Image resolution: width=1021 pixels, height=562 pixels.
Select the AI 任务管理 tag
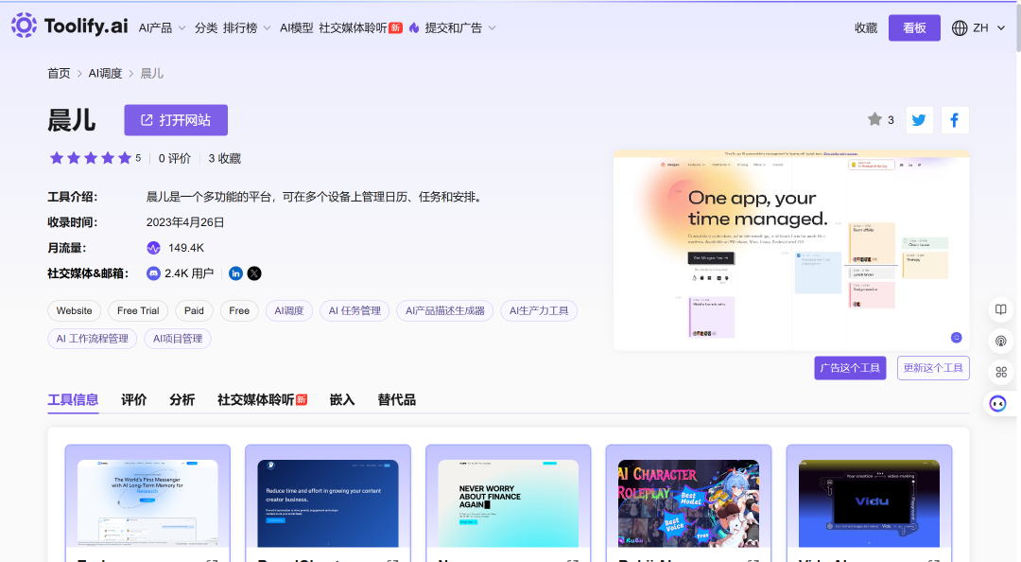[355, 311]
